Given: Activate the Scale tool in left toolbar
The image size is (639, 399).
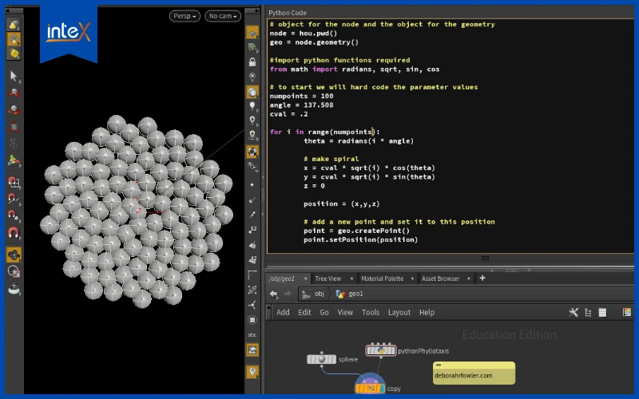Looking at the screenshot, I should click(14, 127).
